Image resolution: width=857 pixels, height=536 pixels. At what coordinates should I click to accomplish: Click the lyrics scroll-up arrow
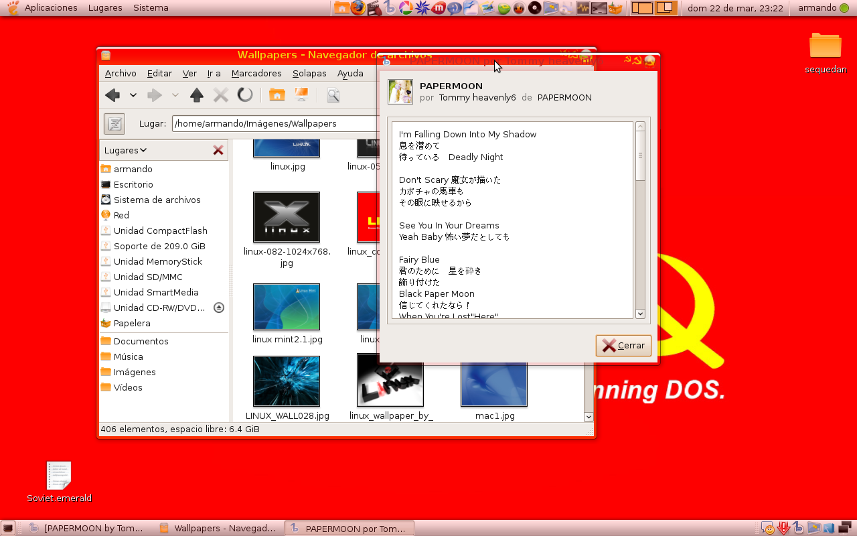coord(640,127)
